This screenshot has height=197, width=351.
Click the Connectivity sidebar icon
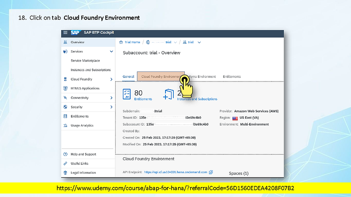[x=65, y=98]
